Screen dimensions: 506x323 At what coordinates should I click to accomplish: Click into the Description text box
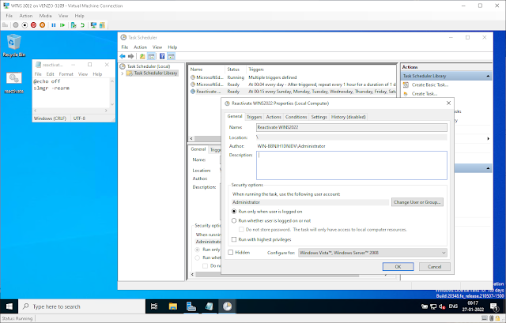pyautogui.click(x=351, y=165)
